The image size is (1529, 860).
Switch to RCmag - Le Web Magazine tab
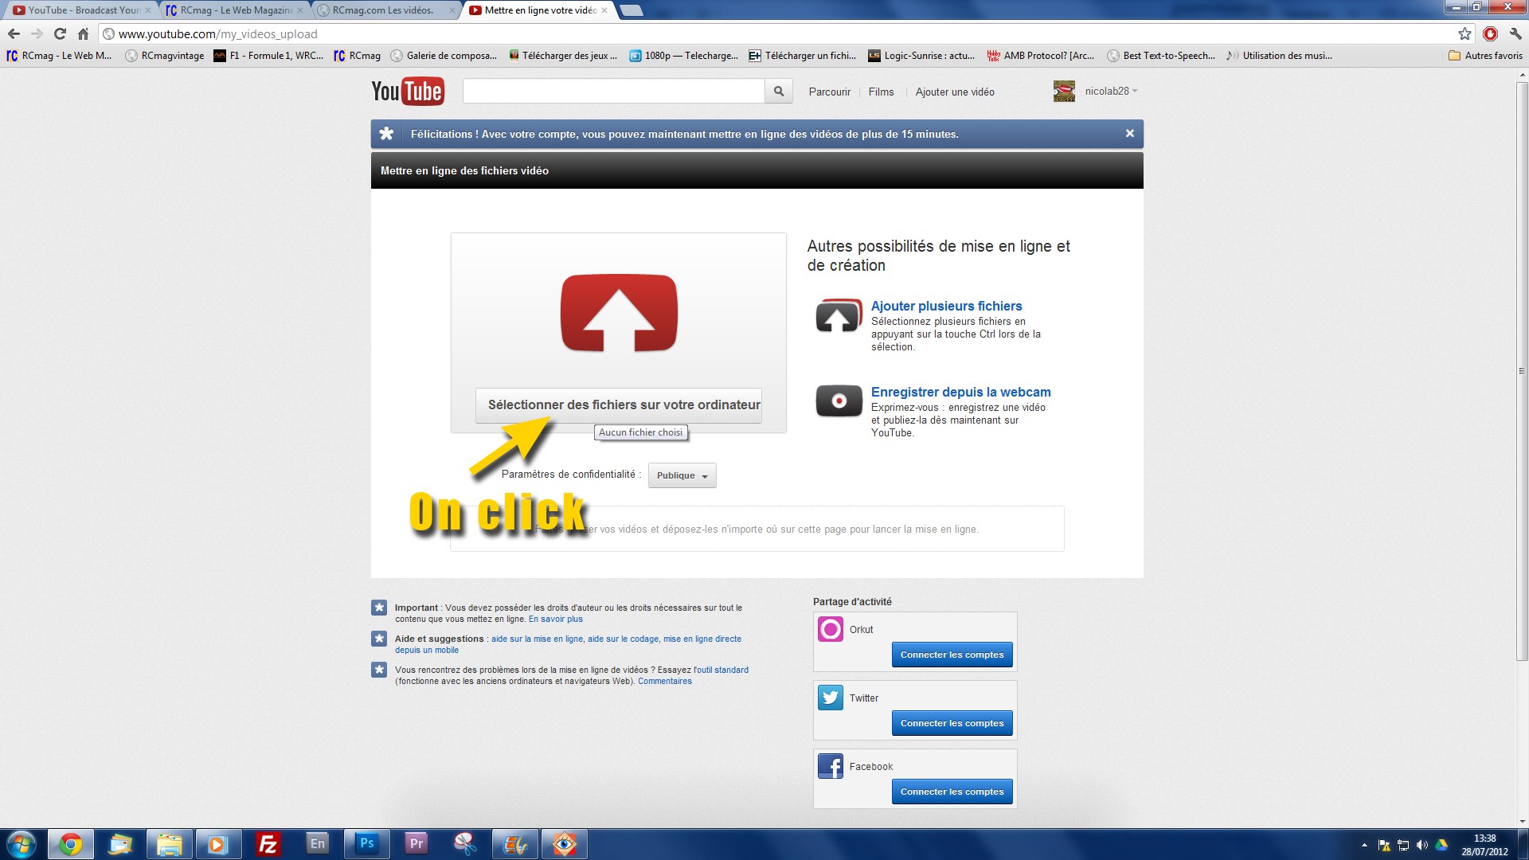234,10
